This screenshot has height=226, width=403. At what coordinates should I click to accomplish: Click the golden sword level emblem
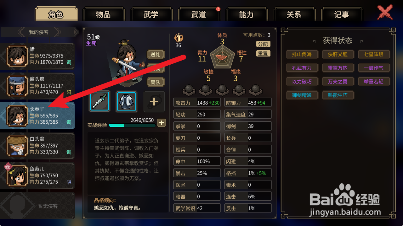point(179,38)
